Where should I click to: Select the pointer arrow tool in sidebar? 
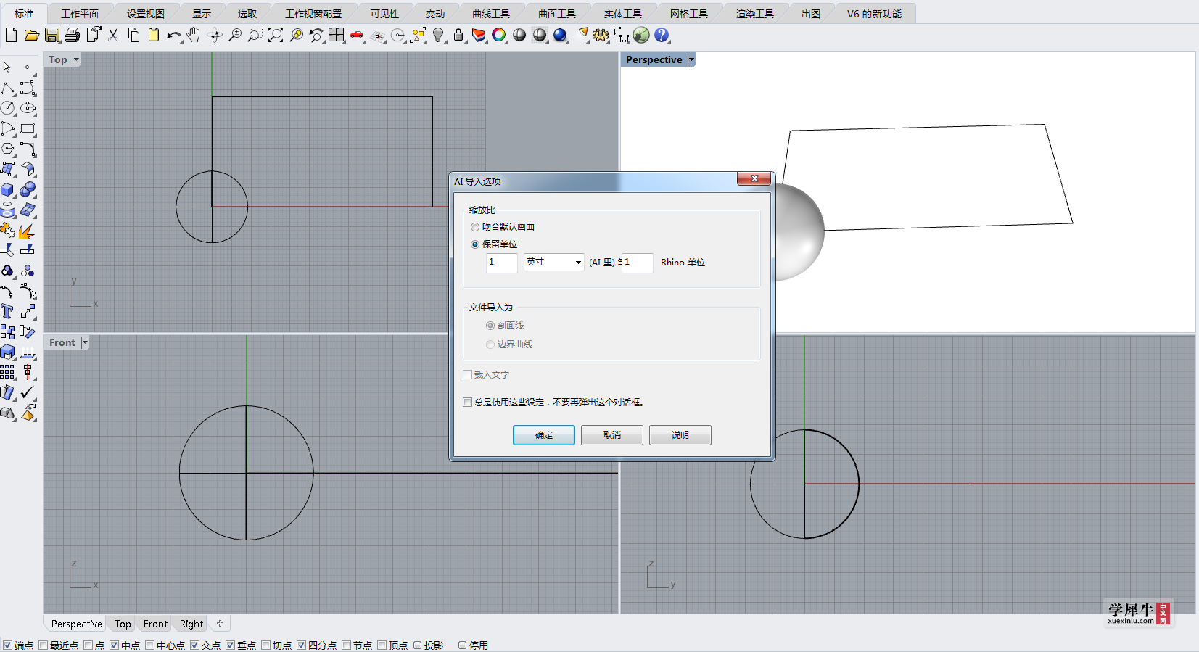pos(7,67)
